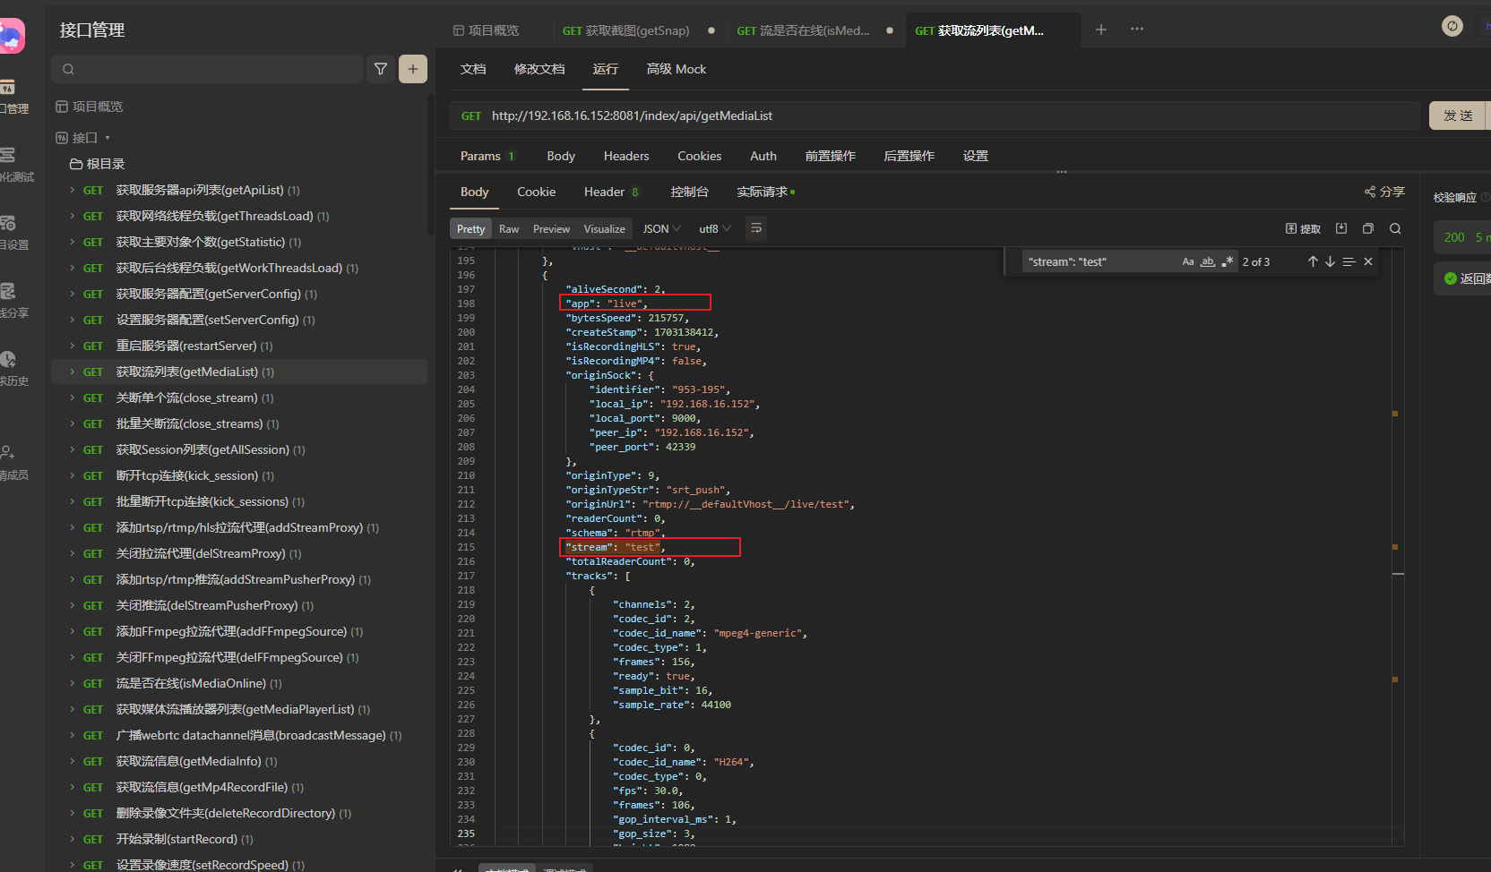Click the refresh icon at top right
This screenshot has width=1491, height=872.
[1452, 26]
